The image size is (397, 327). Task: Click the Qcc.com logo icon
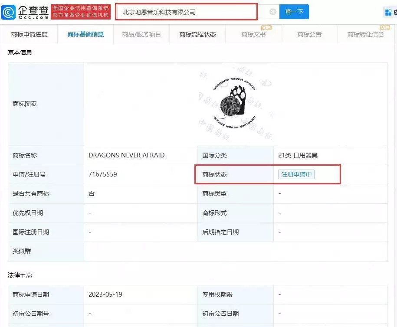[x=8, y=12]
